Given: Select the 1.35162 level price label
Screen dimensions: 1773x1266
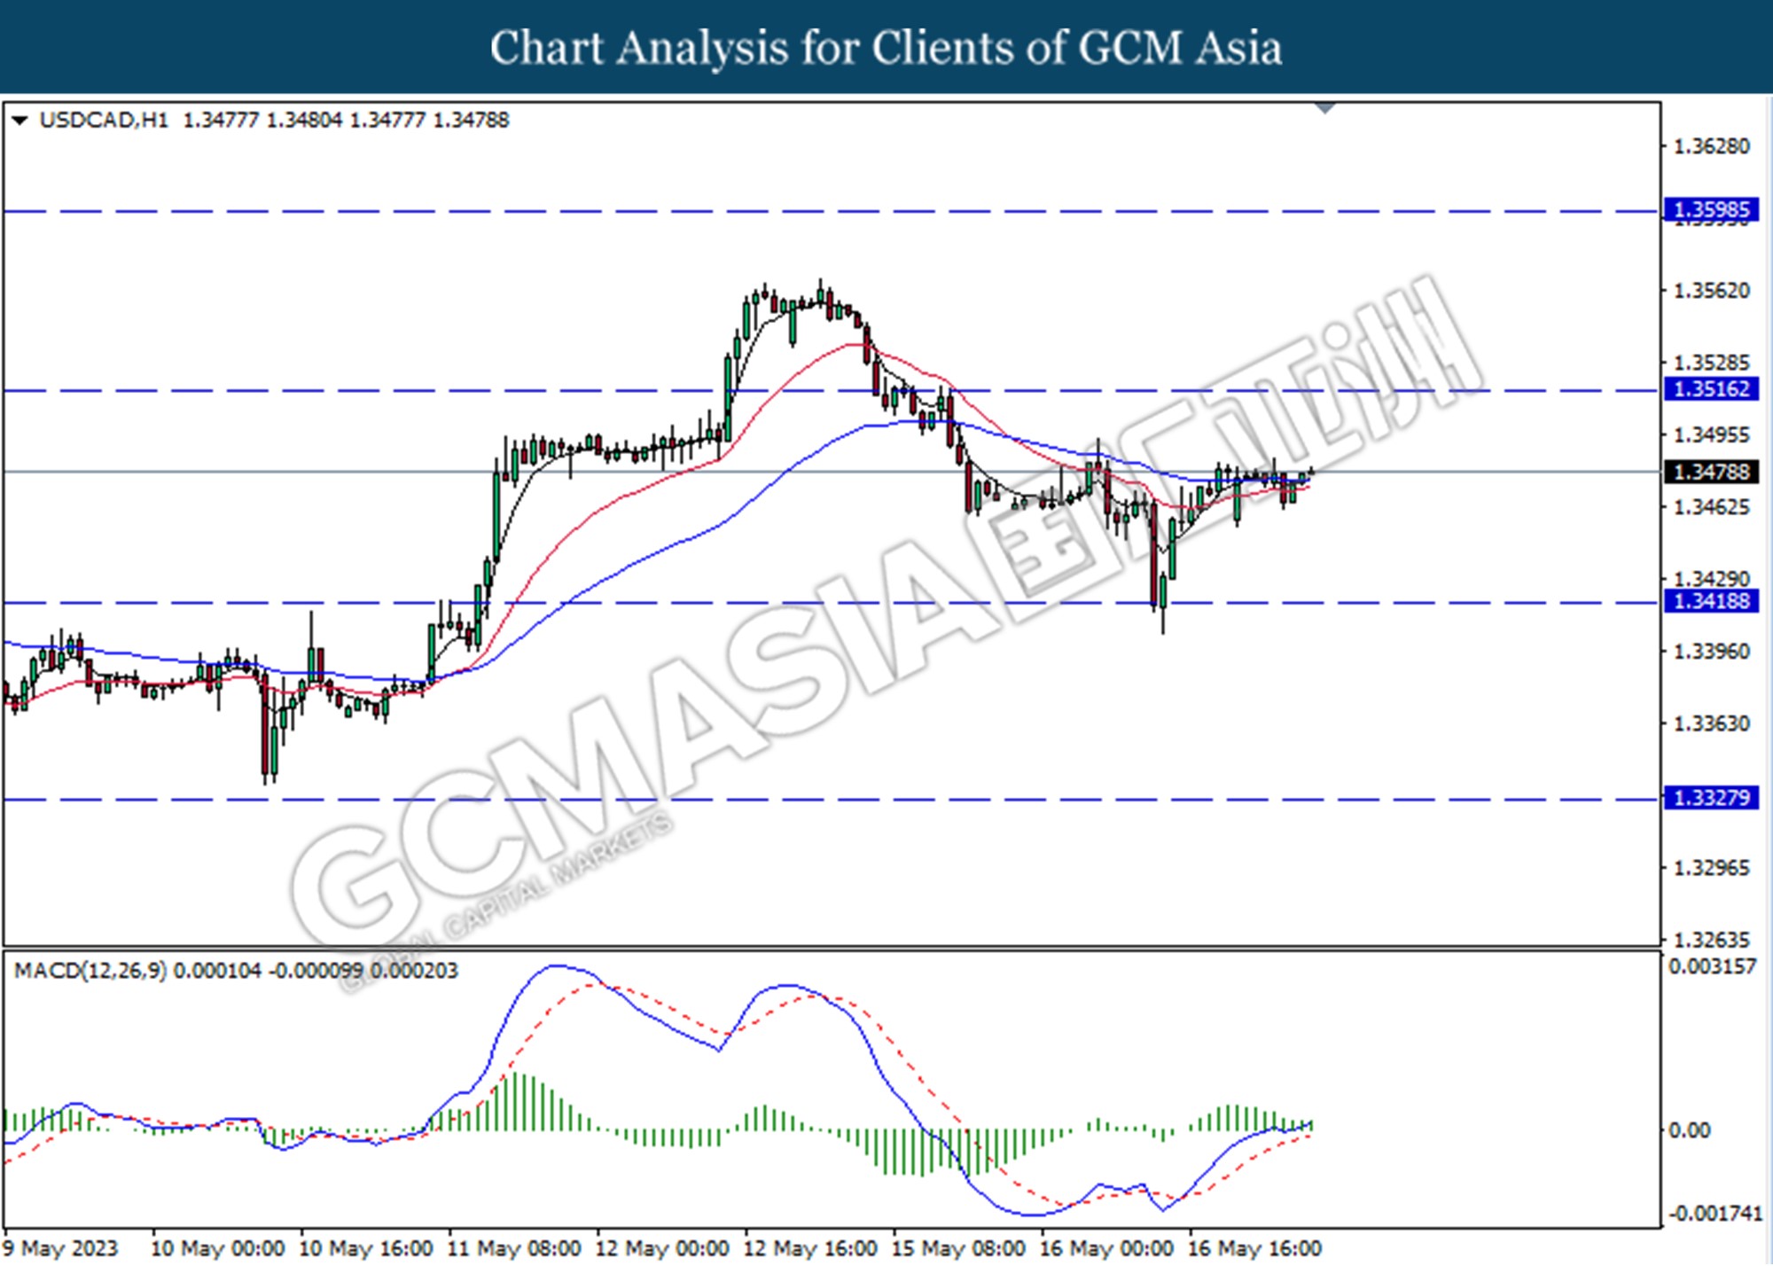Looking at the screenshot, I should click(1711, 389).
